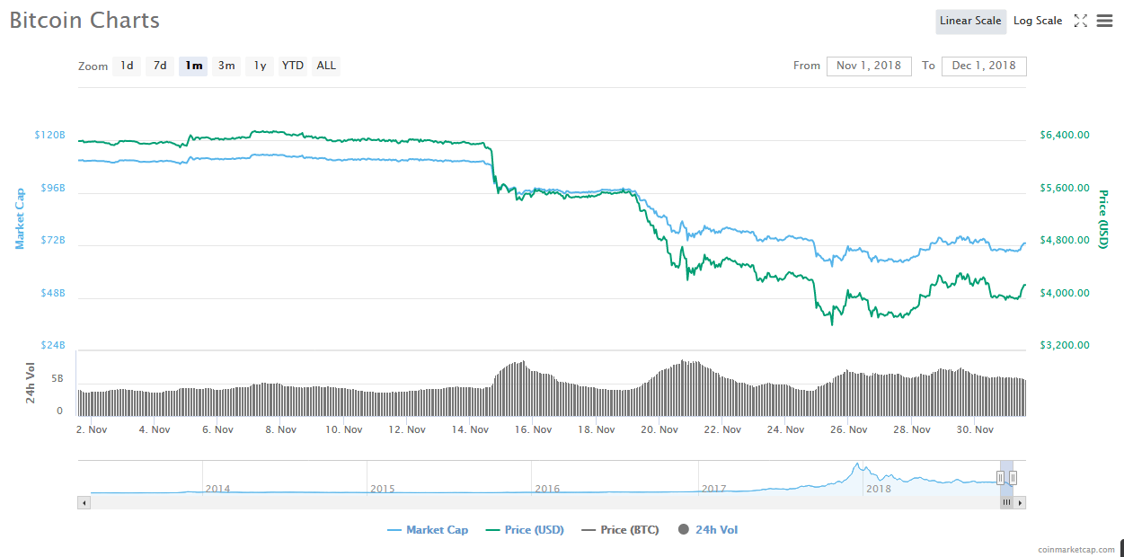1124x557 pixels.
Task: Toggle the Price (USD) legend series
Action: [x=525, y=530]
